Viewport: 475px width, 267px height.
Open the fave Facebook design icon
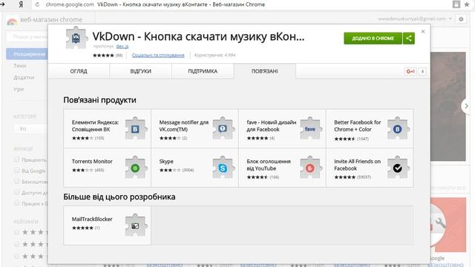310,128
